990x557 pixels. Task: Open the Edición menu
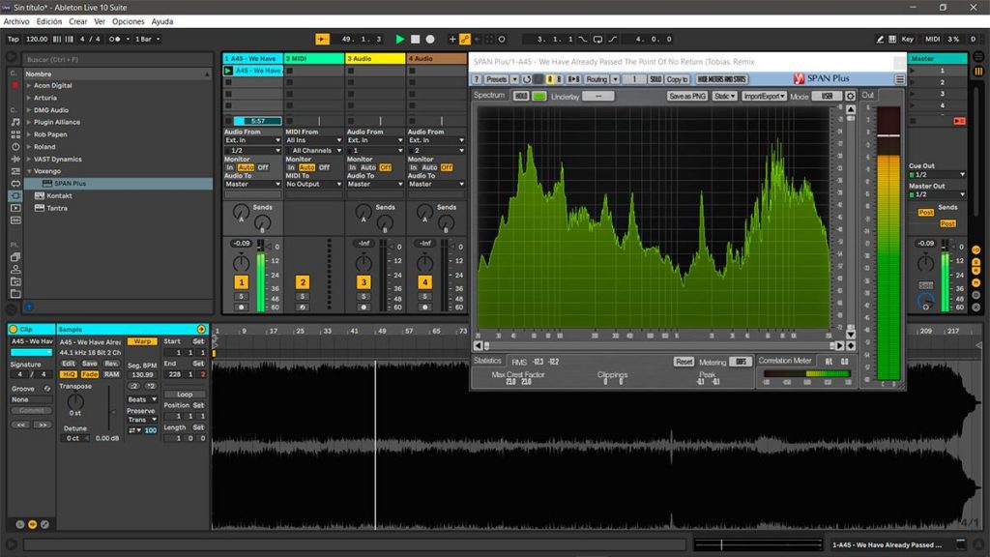point(49,21)
